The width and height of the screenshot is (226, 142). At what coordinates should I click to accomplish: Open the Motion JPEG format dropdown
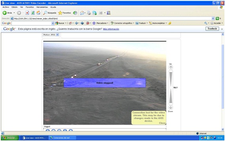(51, 35)
